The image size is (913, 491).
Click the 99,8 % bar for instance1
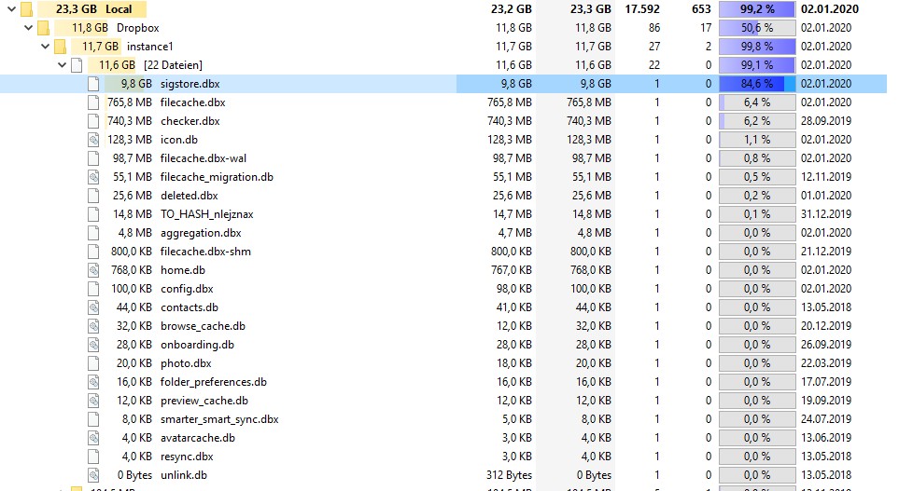tap(757, 47)
